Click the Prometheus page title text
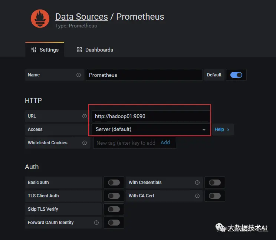276x240 pixels. tap(140, 17)
